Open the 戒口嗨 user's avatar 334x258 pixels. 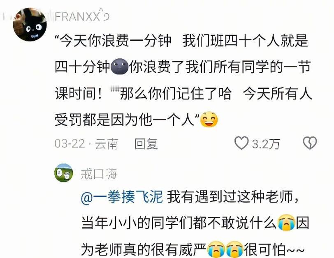[x=63, y=173]
